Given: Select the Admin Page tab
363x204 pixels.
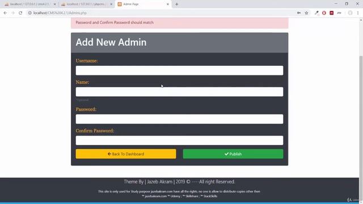Looking at the screenshot, I should click(143, 4).
